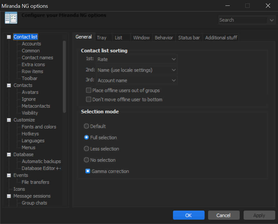This screenshot has width=278, height=224.
Task: Open Automatic backups settings
Action: pos(41,161)
